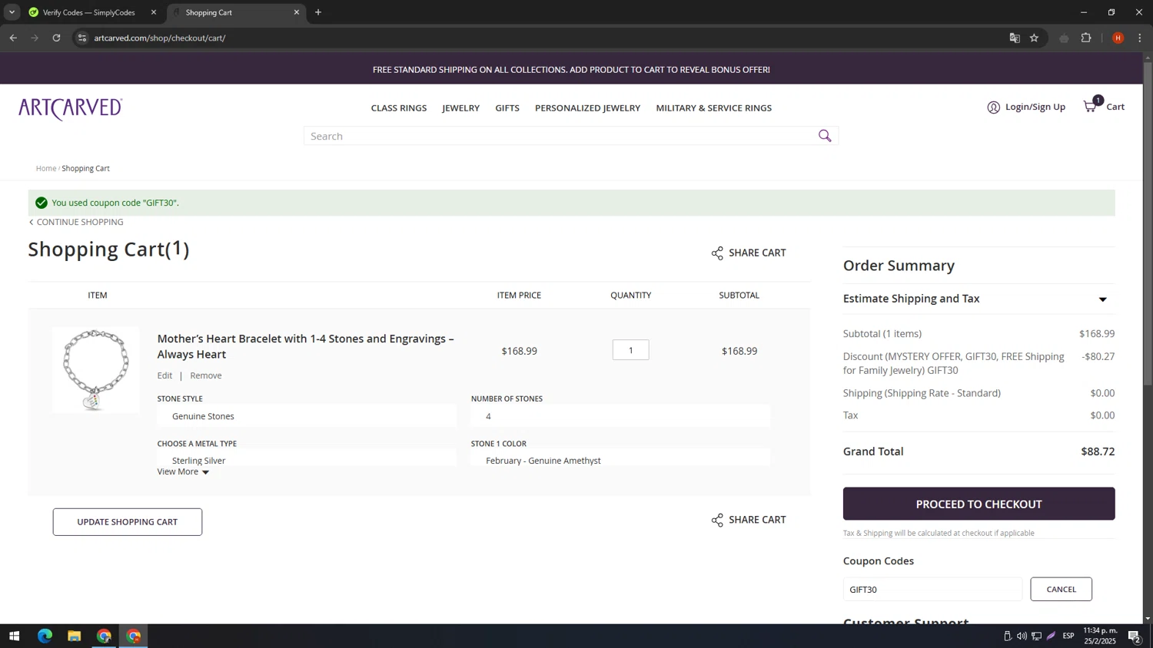The width and height of the screenshot is (1153, 648).
Task: Open a new browser tab
Action: [x=318, y=12]
